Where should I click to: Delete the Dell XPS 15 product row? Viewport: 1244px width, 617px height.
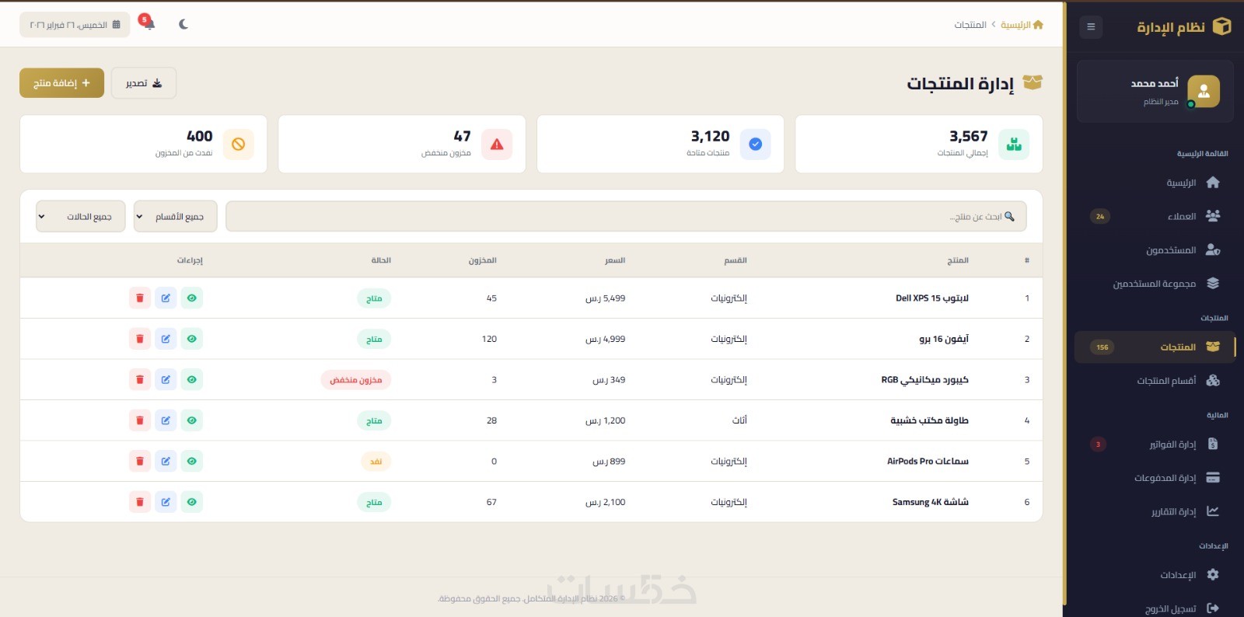[x=140, y=298]
